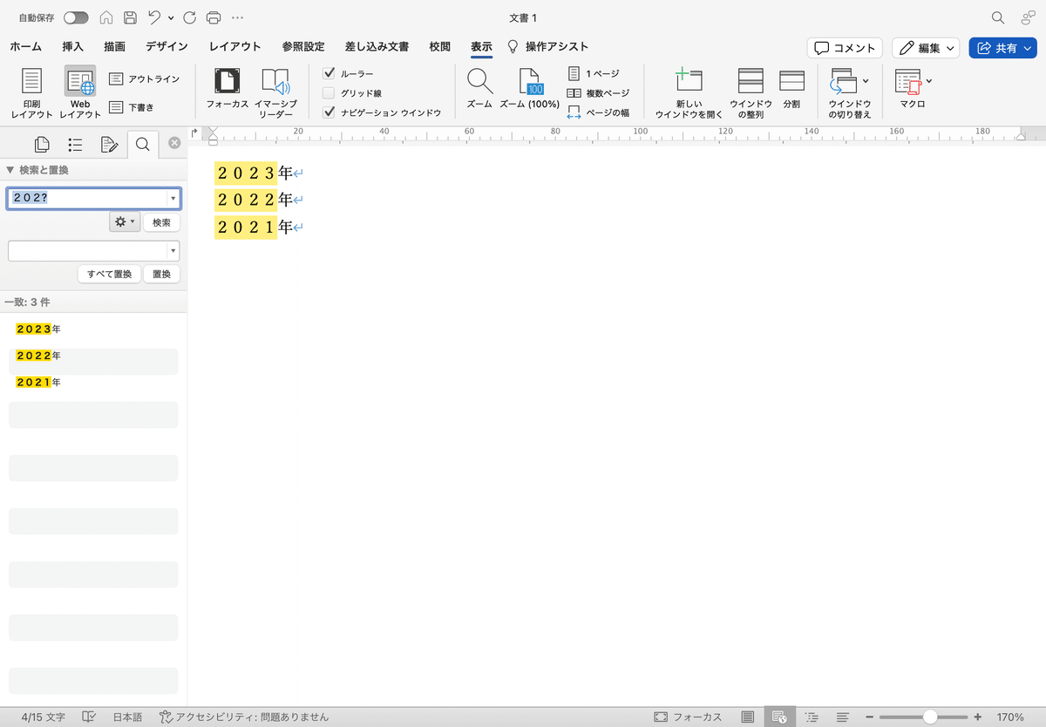The width and height of the screenshot is (1046, 727).
Task: Click the 分割 split button
Action: click(791, 89)
